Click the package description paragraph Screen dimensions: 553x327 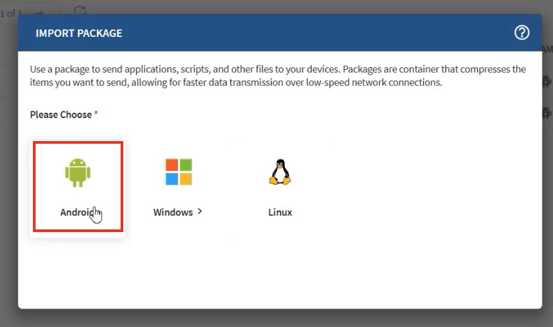pyautogui.click(x=277, y=76)
